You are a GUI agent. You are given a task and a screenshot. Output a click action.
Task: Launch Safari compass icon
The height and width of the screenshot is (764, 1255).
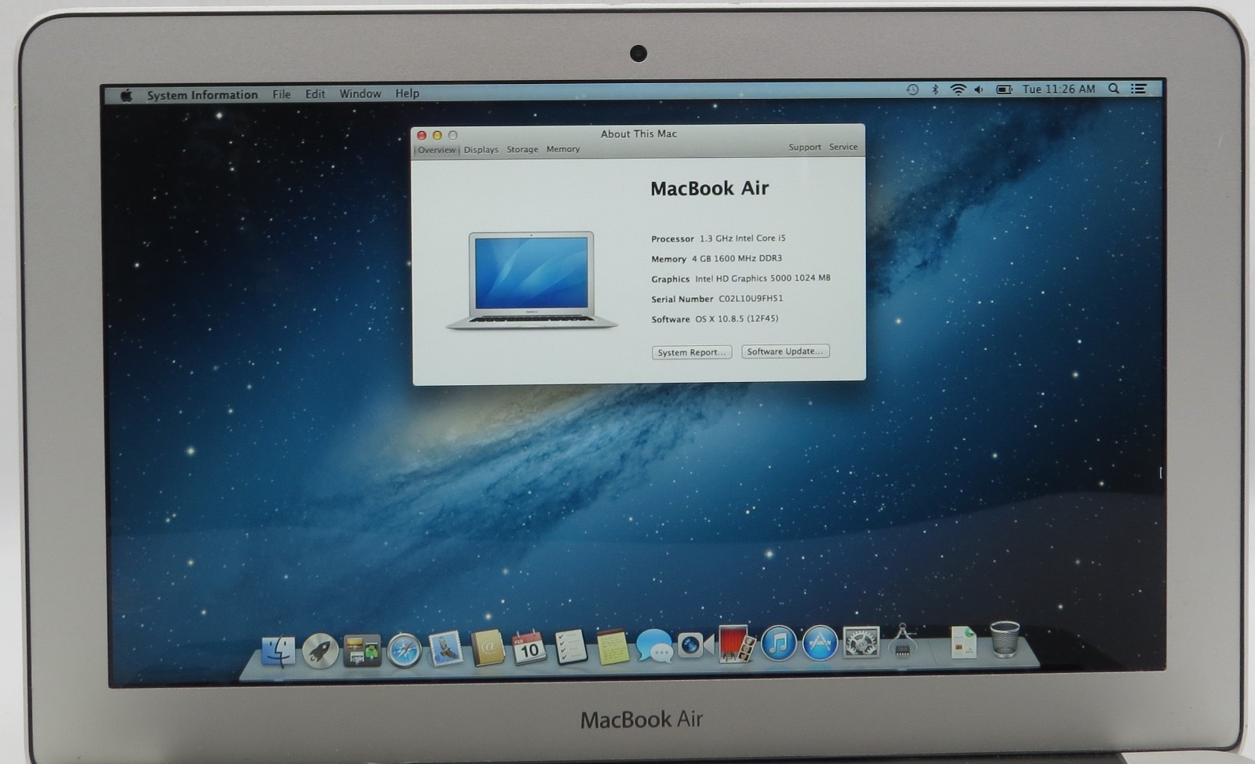click(404, 650)
